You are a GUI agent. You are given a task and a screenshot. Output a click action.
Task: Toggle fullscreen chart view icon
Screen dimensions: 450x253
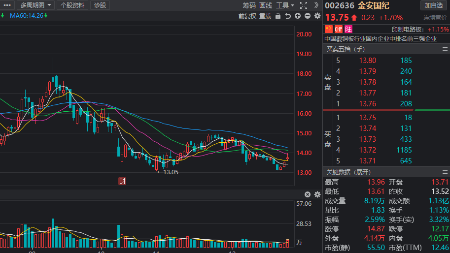point(303,5)
